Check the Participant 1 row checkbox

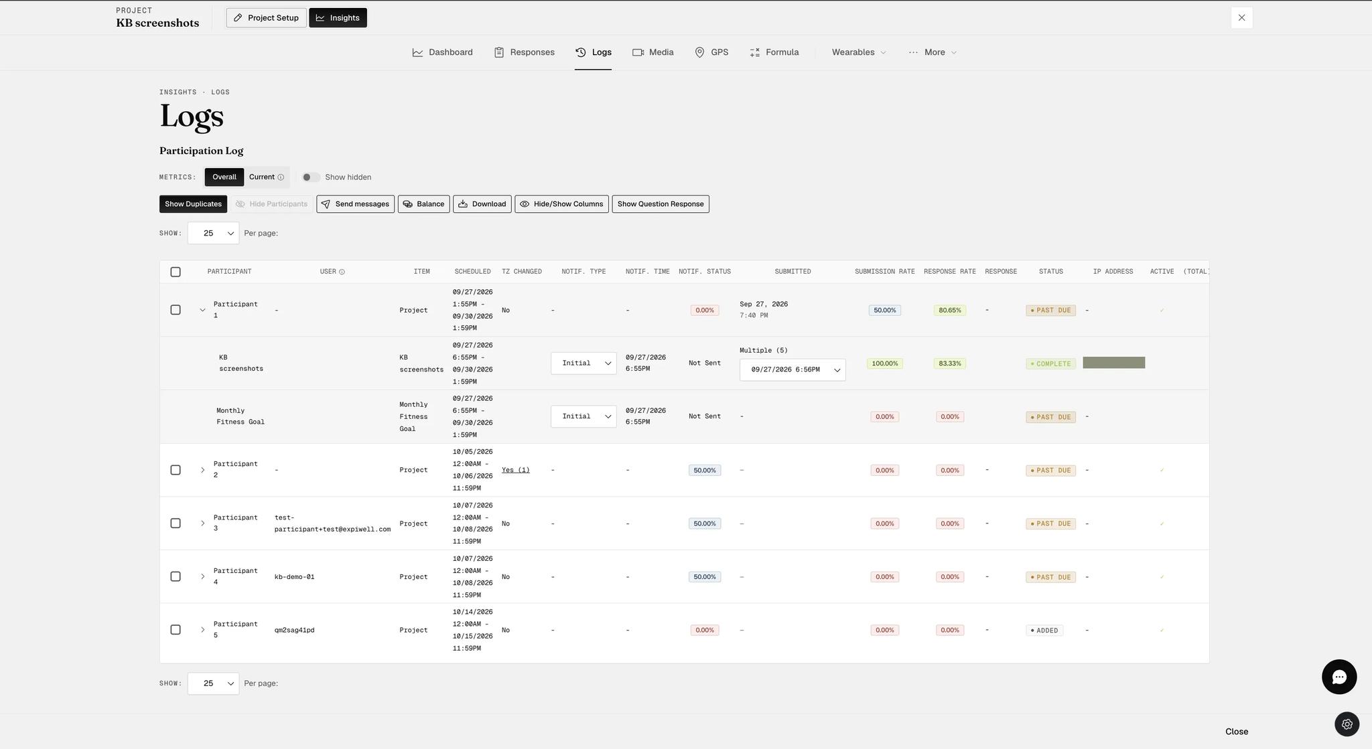(x=176, y=310)
